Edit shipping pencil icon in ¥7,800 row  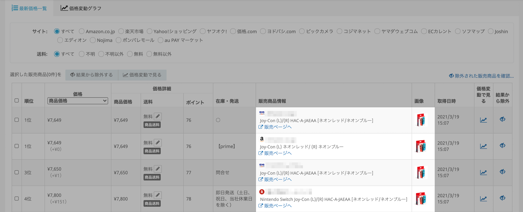158,195
